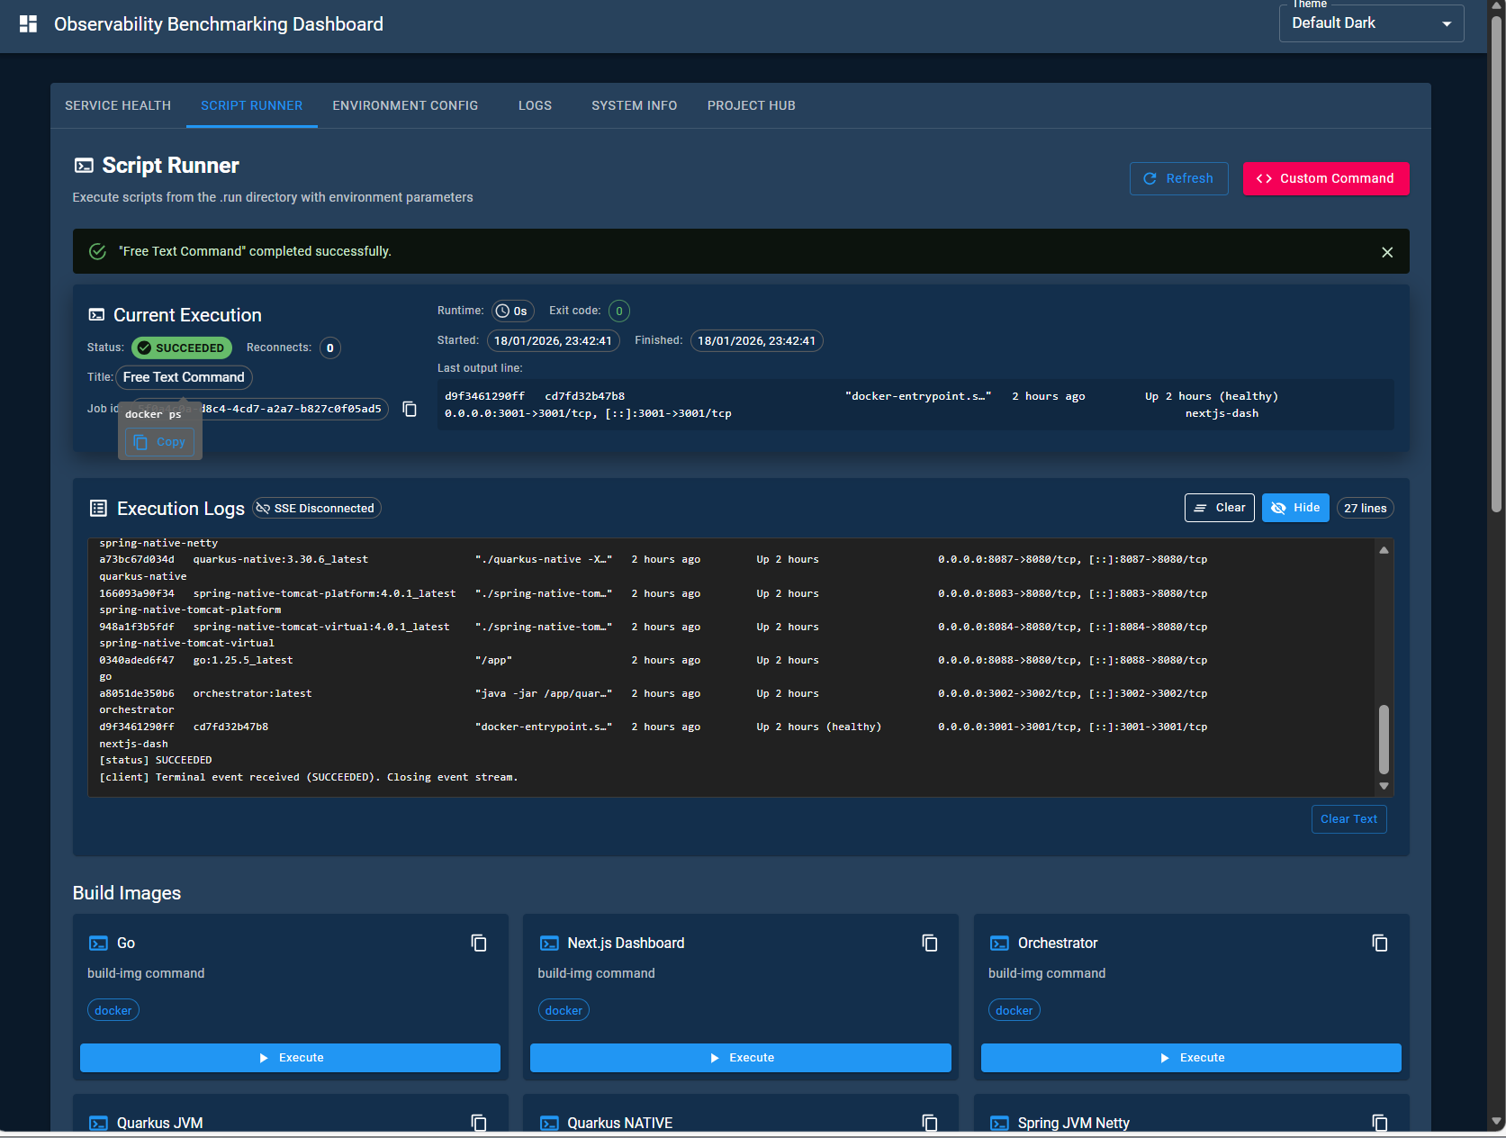
Task: Click the dashboard grid icon in the header
Action: click(28, 23)
